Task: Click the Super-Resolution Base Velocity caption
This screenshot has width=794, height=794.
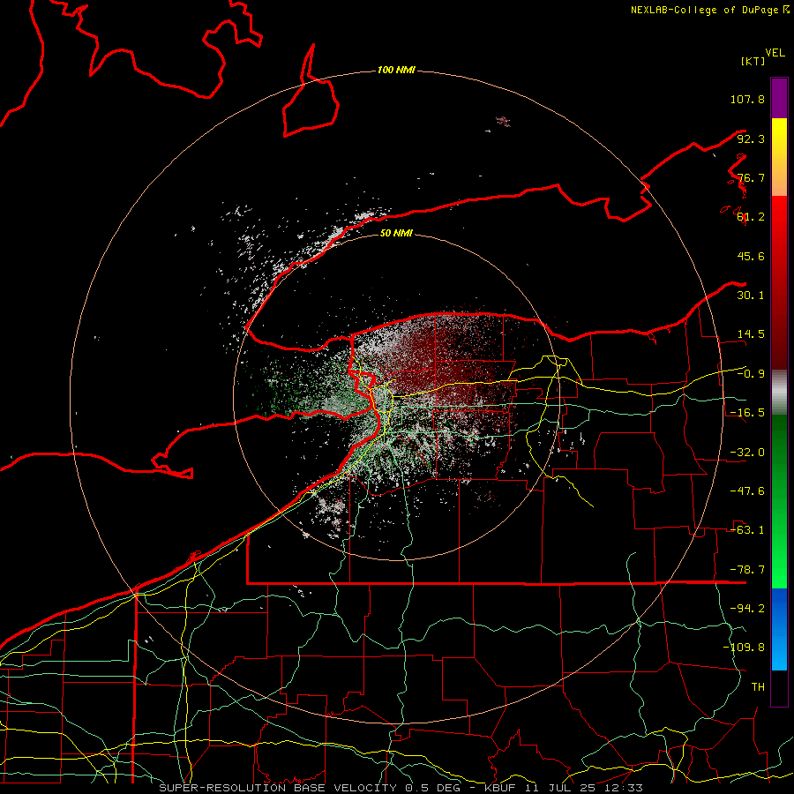Action: click(x=401, y=788)
